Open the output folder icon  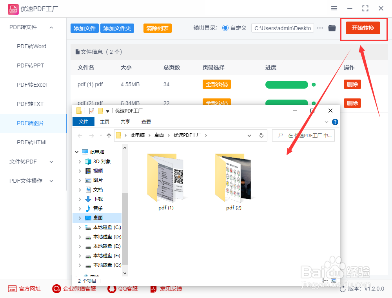332,28
